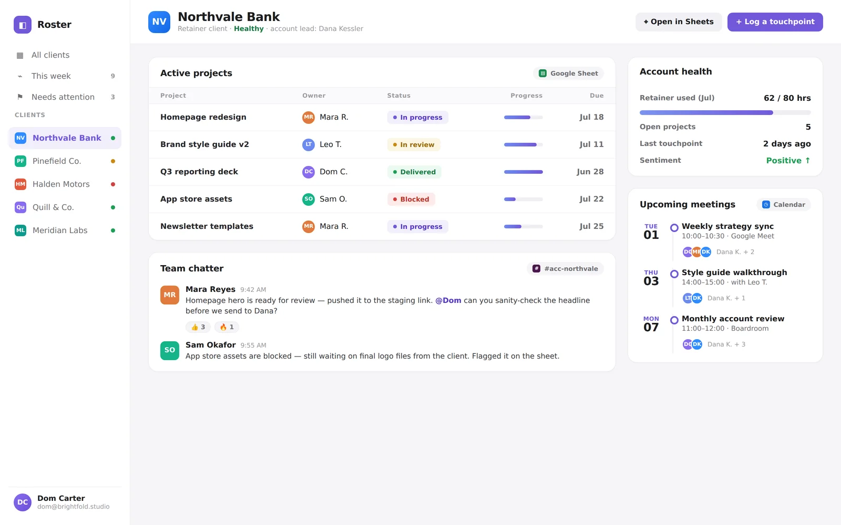The height and width of the screenshot is (525, 841).
Task: Click @Dom mention in Mara's message
Action: coord(448,300)
